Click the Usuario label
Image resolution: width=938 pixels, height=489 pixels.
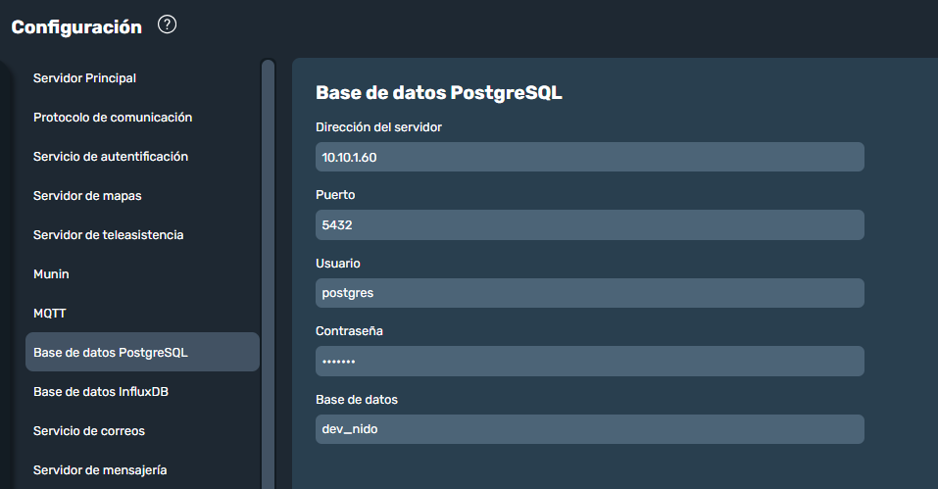338,263
